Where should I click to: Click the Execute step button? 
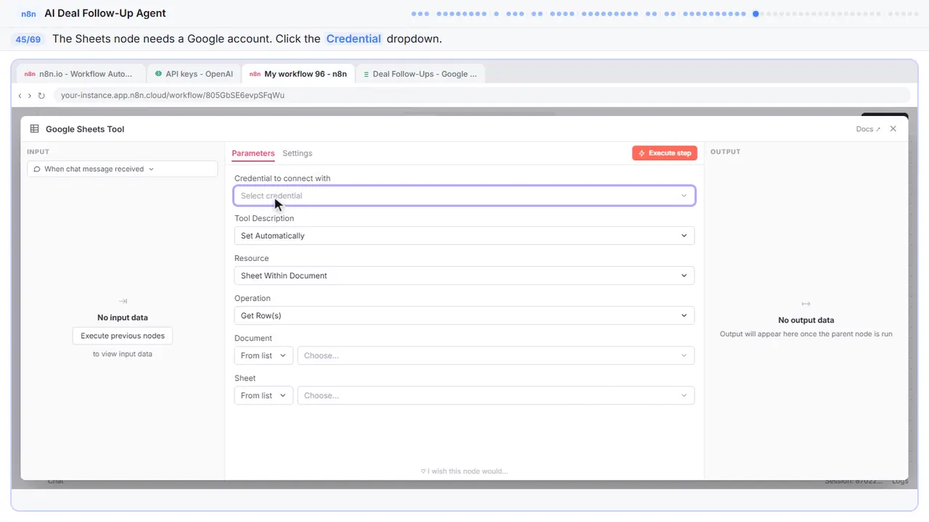(665, 153)
